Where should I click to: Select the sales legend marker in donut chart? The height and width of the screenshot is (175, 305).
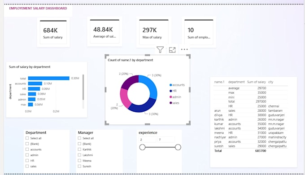(x=171, y=103)
